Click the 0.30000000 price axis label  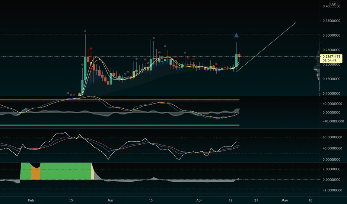point(331,35)
